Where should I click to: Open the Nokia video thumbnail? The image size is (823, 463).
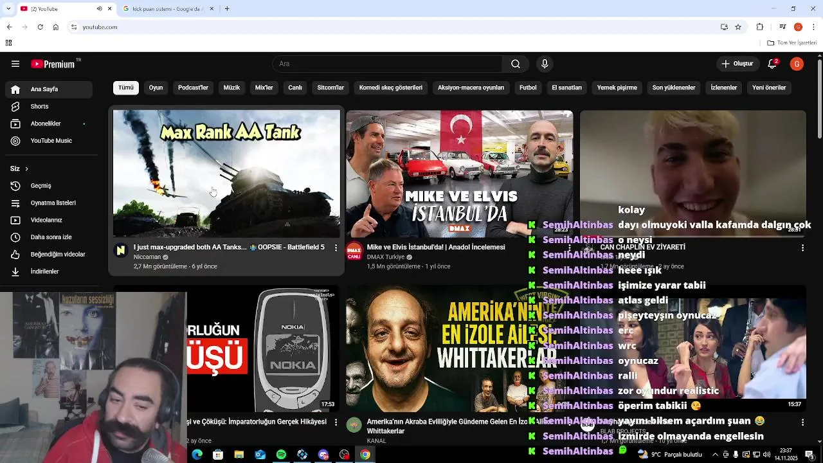click(x=264, y=348)
